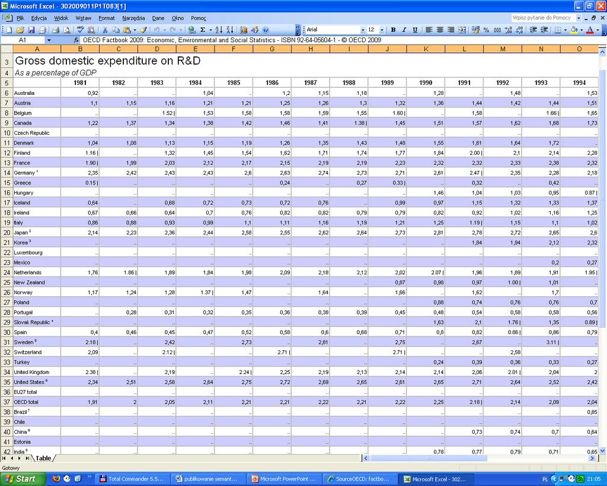Open Print Preview from the toolbar

(66, 30)
